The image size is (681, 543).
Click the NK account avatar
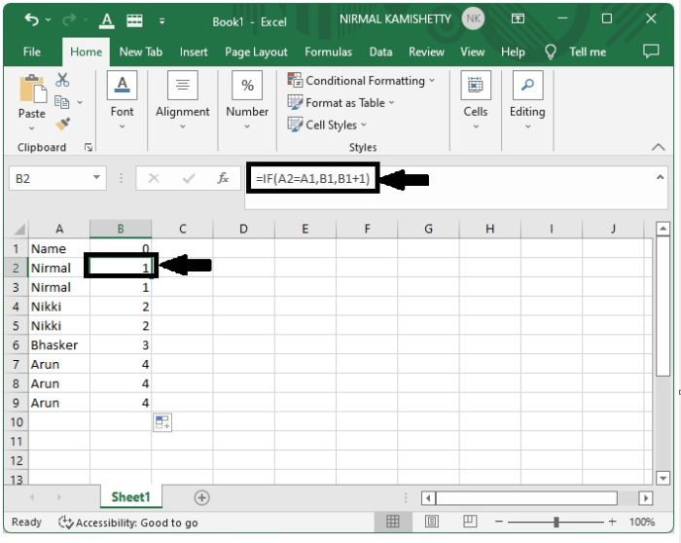(x=473, y=18)
